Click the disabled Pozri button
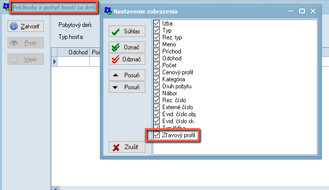This screenshot has height=190, width=329. [25, 43]
